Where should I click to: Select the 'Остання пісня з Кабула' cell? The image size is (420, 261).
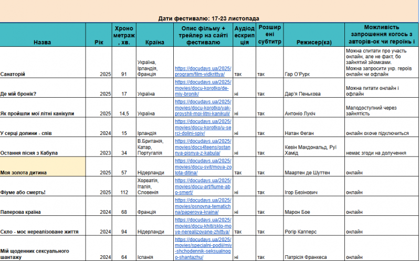[43, 147]
